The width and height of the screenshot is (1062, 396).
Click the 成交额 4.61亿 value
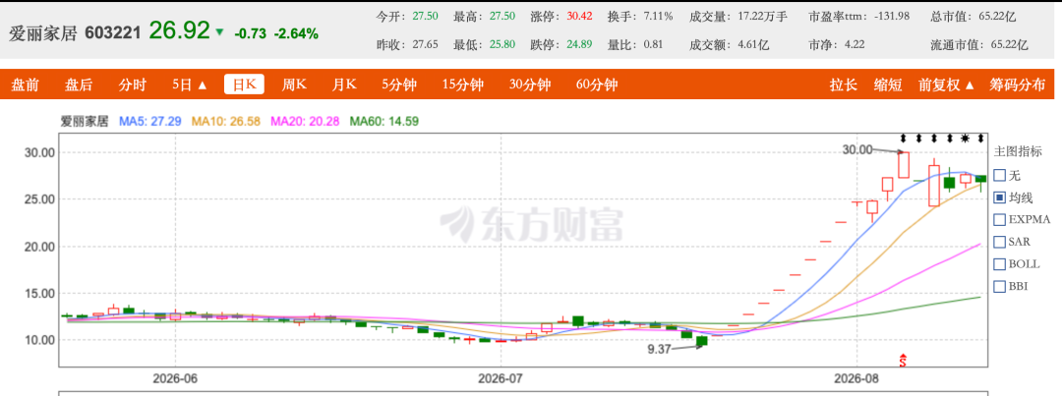click(x=754, y=44)
